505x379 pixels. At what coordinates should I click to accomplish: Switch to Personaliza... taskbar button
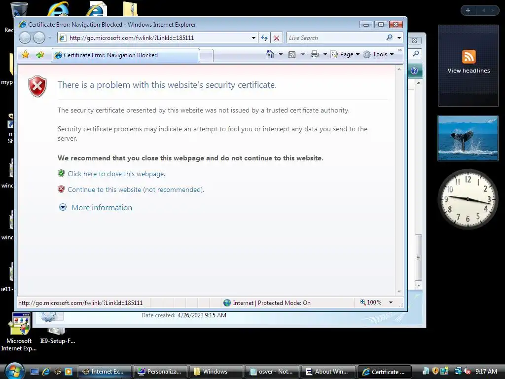tap(160, 372)
